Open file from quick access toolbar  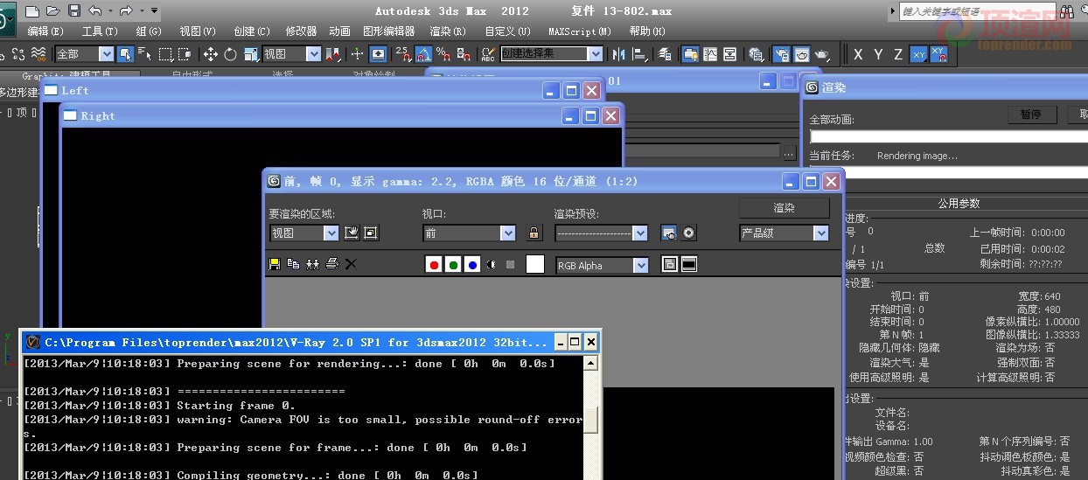click(52, 10)
